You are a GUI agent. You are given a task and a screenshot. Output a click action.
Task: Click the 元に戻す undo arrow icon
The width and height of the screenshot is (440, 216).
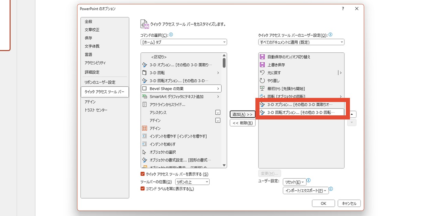point(262,73)
